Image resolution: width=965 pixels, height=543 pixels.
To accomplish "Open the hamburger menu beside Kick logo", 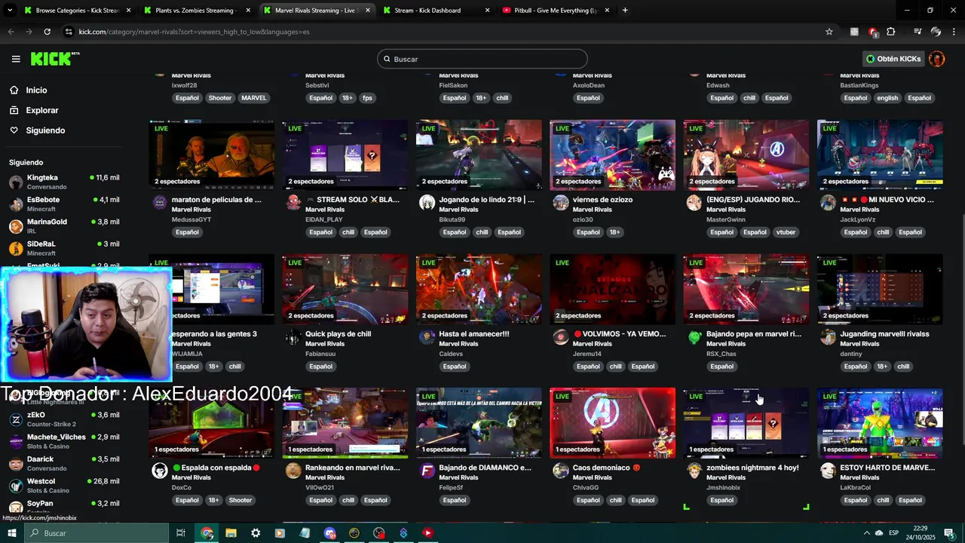I will tap(16, 59).
